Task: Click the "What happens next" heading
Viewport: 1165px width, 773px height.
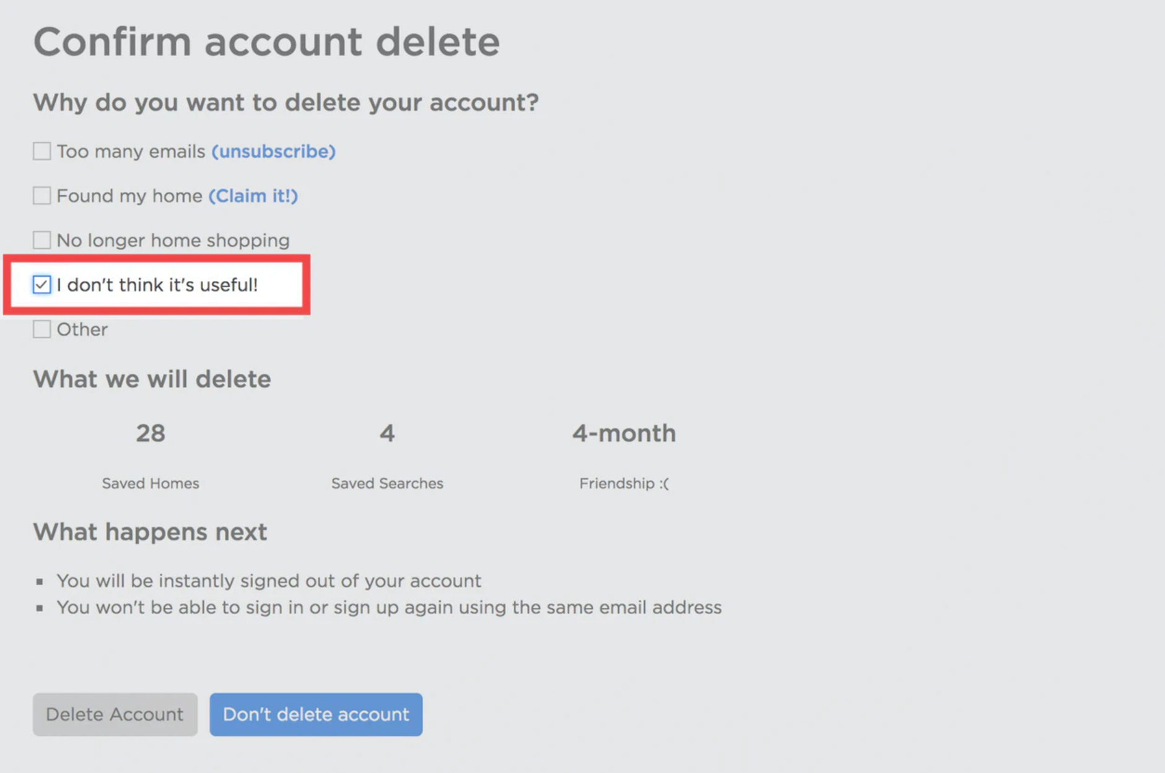Action: (150, 532)
